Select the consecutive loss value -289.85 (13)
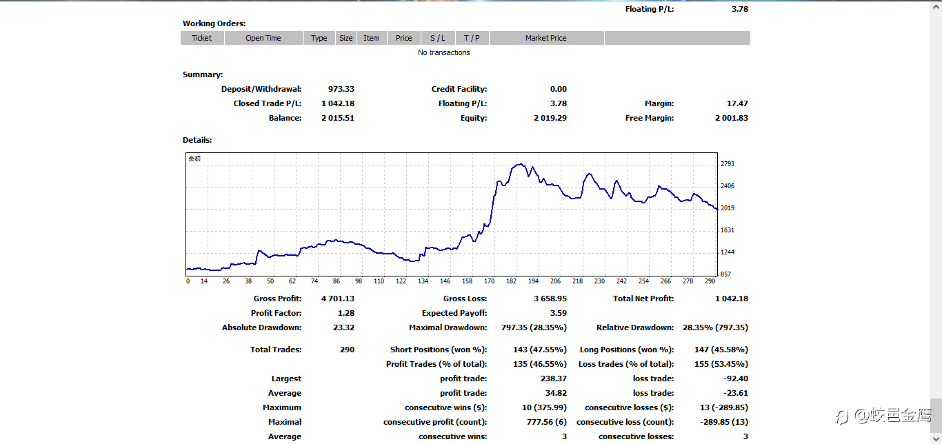942x444 pixels. [x=723, y=422]
